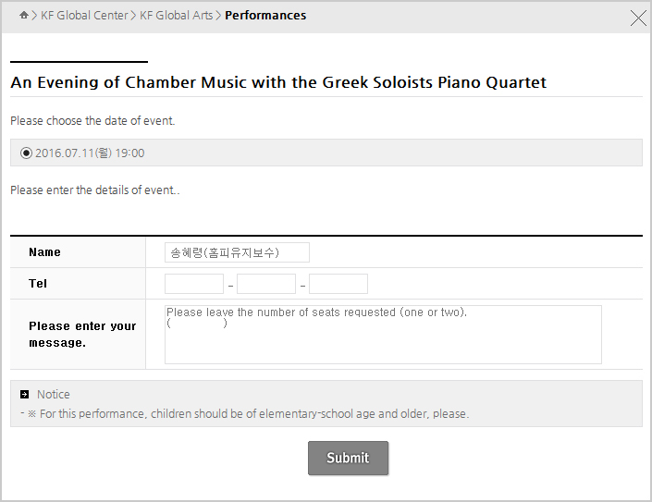Close the popup with the X icon

(x=638, y=18)
